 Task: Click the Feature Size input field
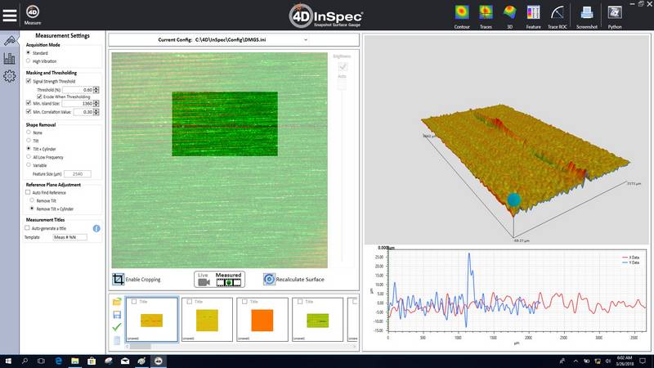click(x=78, y=173)
